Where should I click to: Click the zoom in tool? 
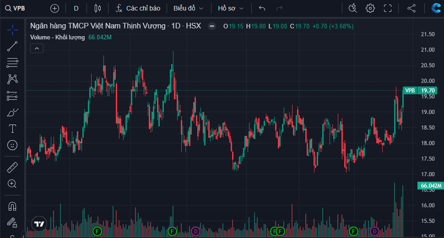coord(12,184)
